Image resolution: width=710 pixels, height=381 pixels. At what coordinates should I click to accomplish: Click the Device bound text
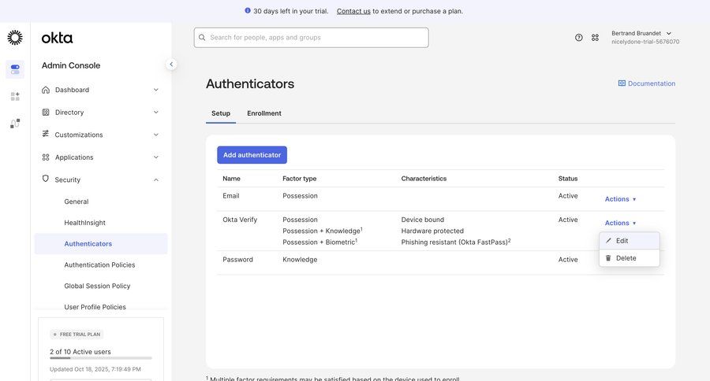point(423,220)
